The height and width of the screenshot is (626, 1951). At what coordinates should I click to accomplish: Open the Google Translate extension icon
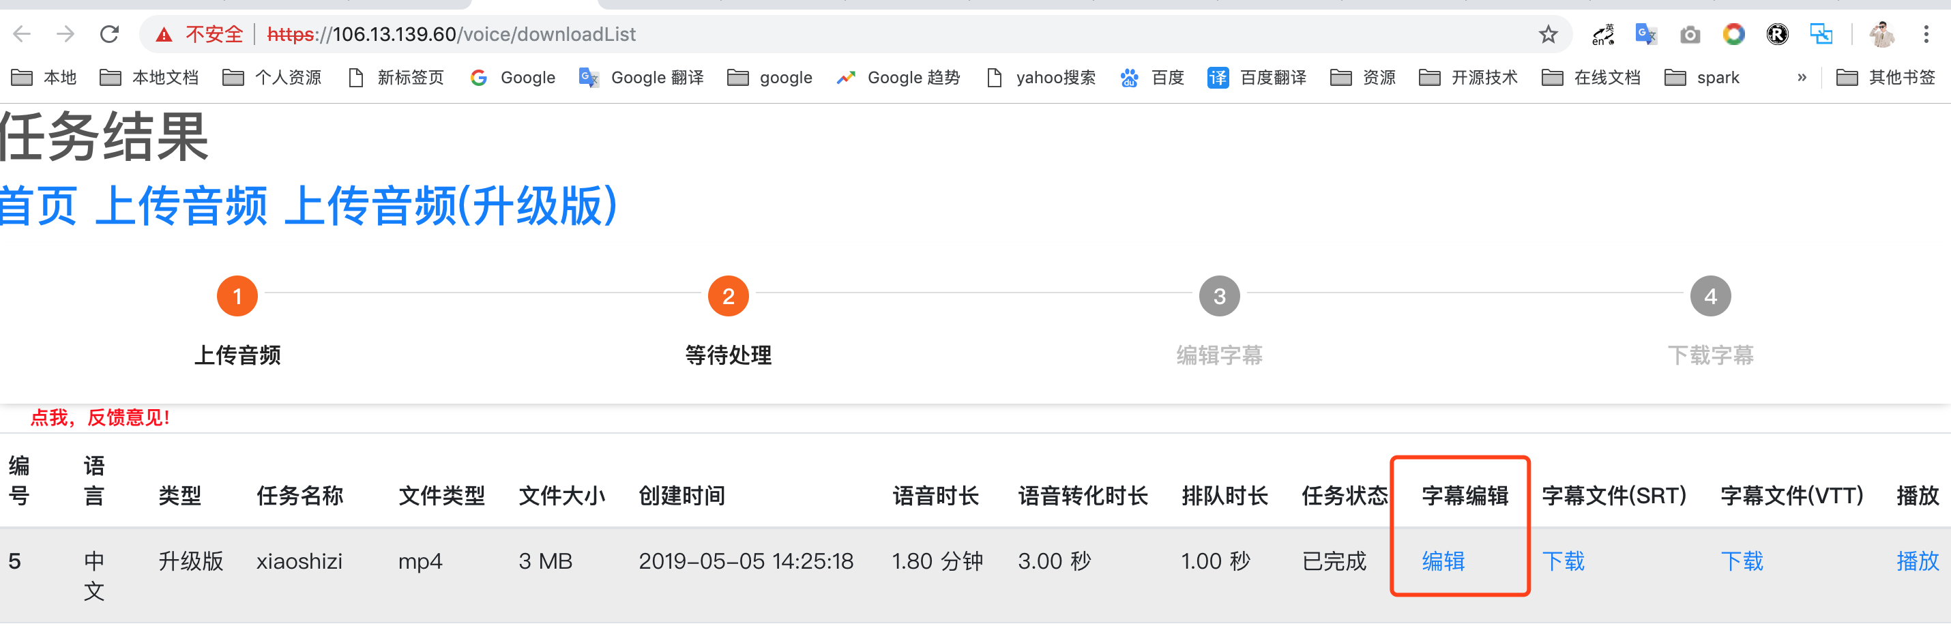(x=1646, y=34)
